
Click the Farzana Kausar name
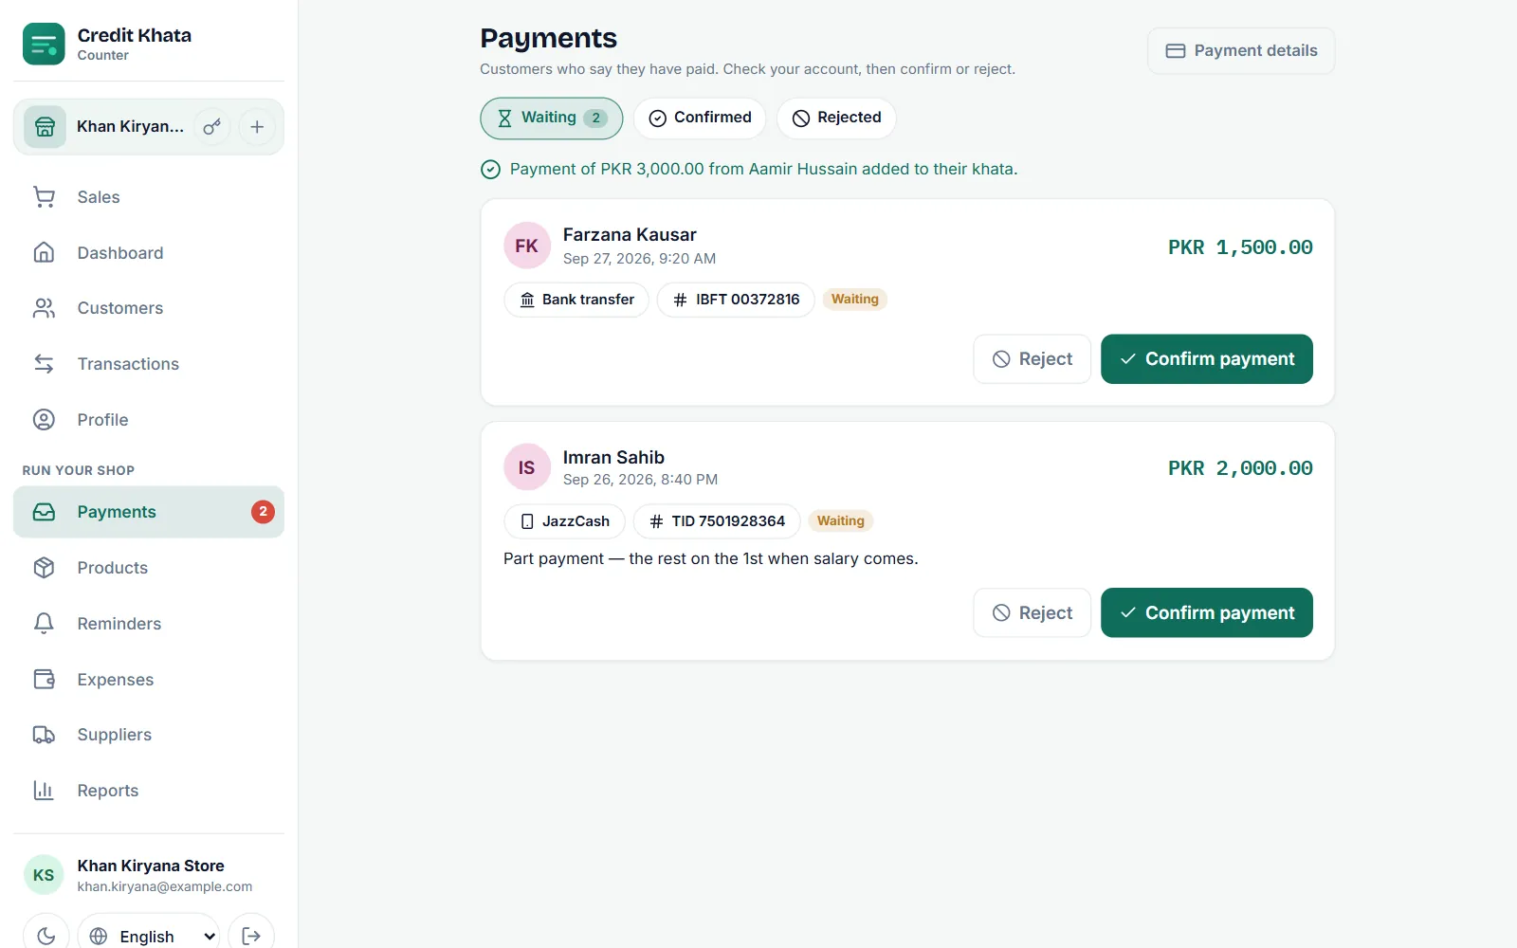point(630,234)
